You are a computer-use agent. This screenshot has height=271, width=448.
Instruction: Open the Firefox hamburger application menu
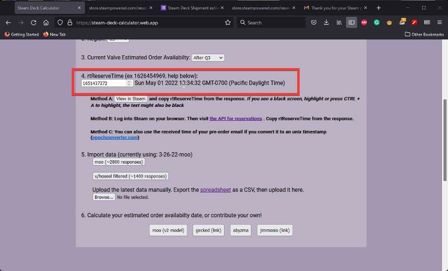pos(440,22)
